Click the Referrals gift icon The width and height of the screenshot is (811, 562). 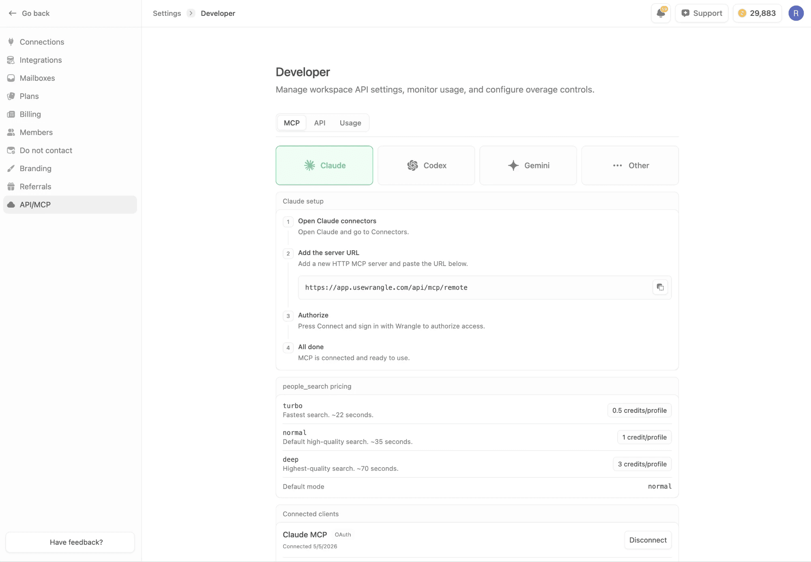point(11,187)
